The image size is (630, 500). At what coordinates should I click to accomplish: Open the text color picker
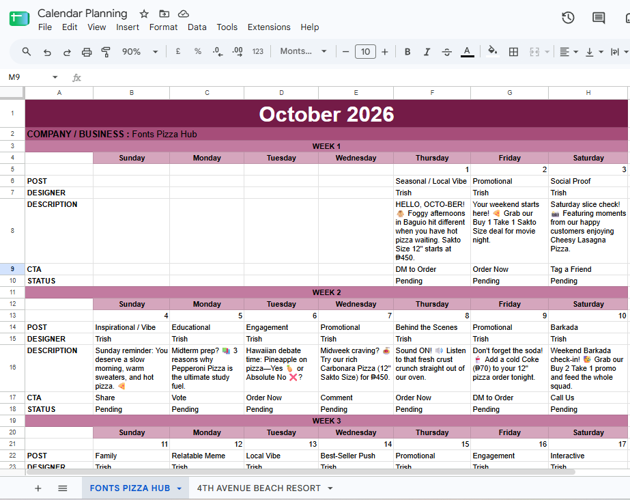click(467, 52)
